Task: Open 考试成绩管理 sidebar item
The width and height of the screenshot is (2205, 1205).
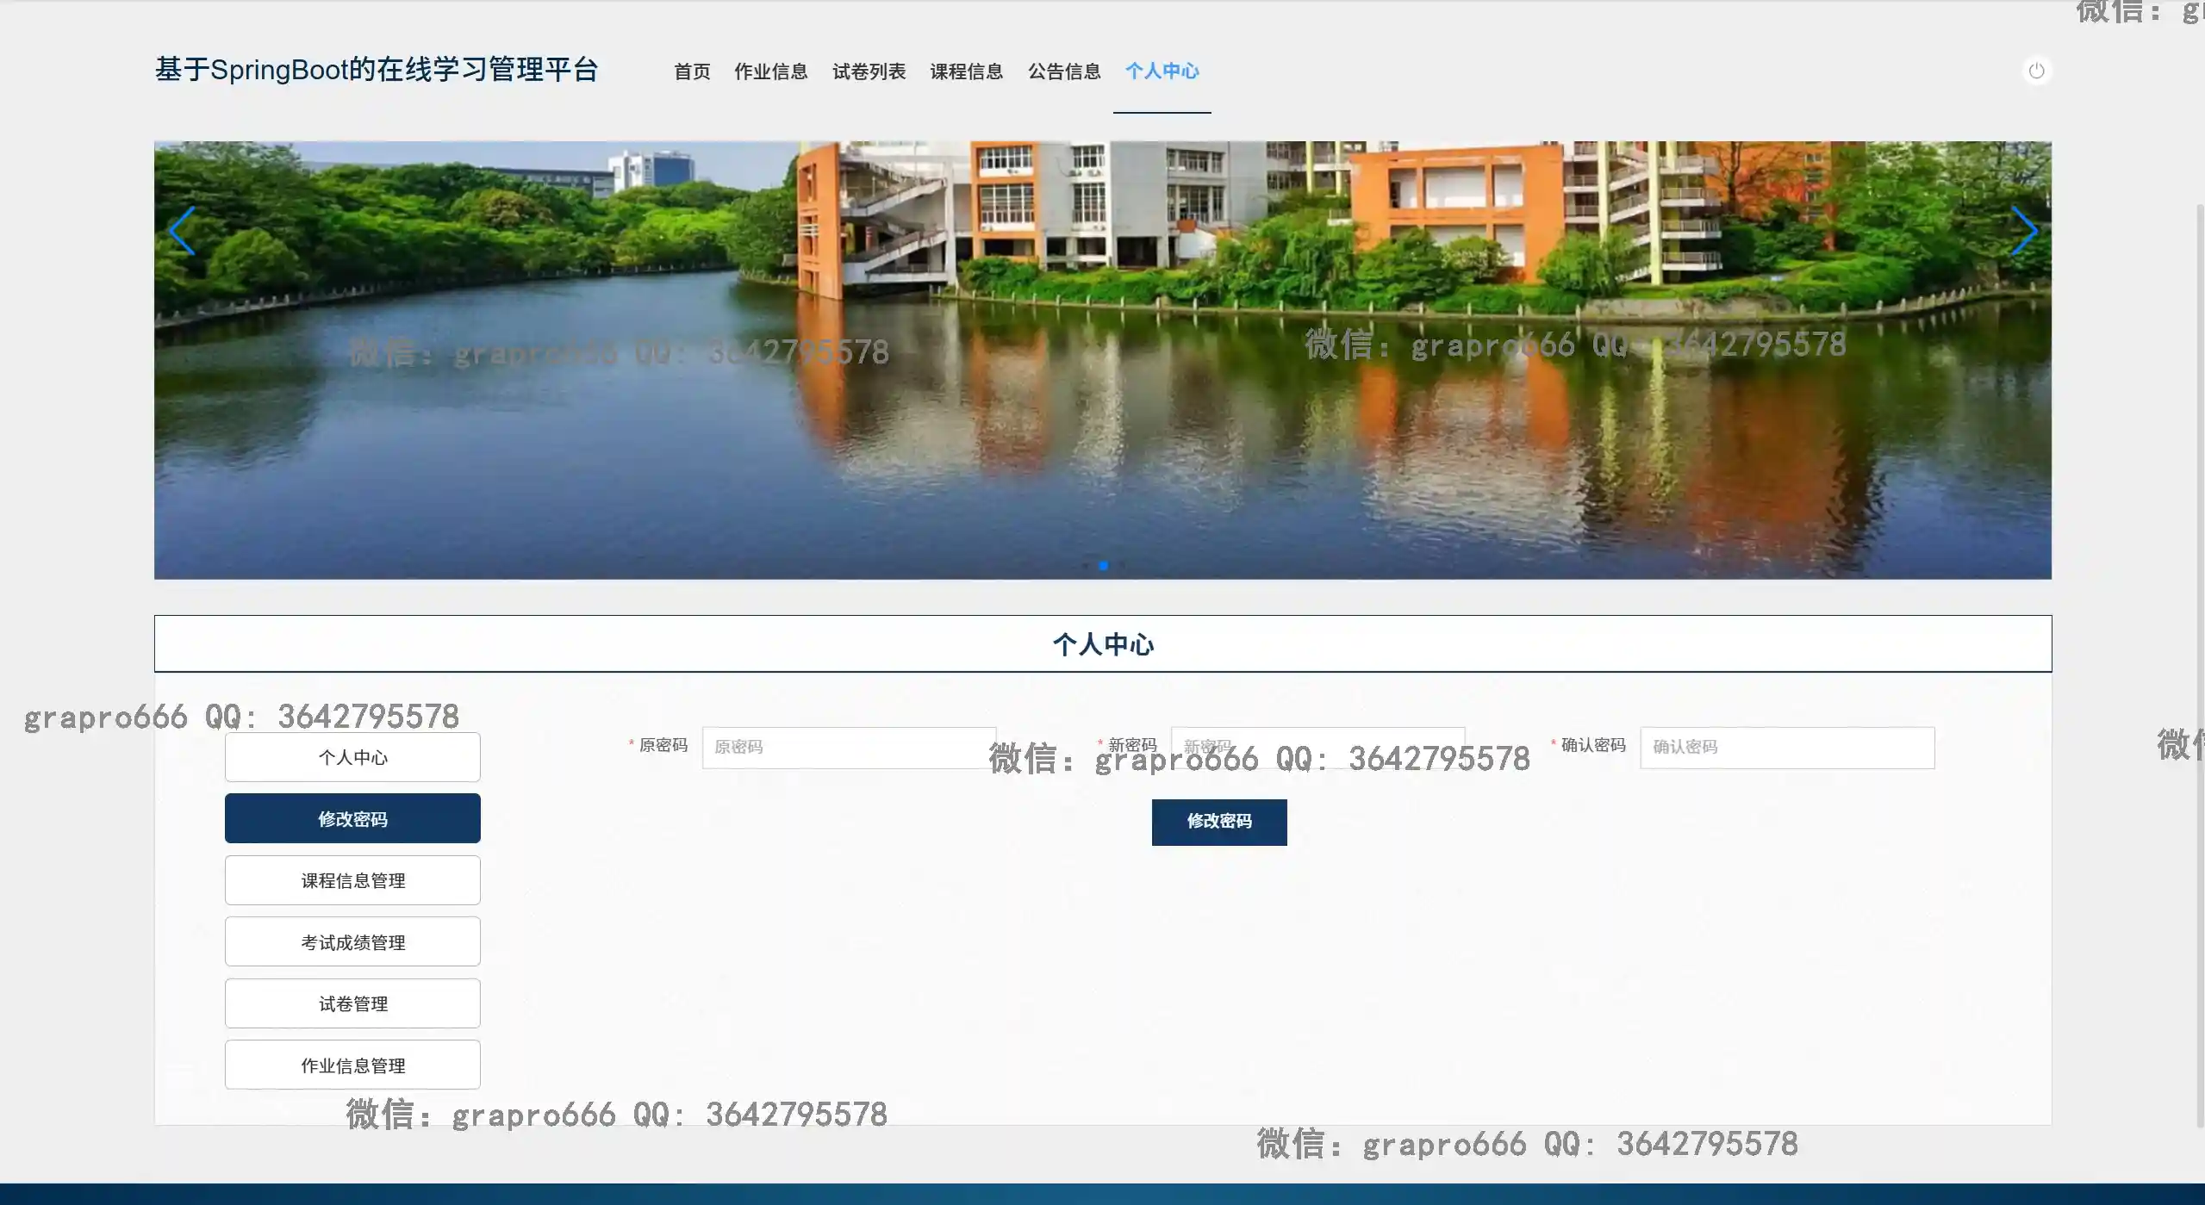Action: pyautogui.click(x=352, y=942)
